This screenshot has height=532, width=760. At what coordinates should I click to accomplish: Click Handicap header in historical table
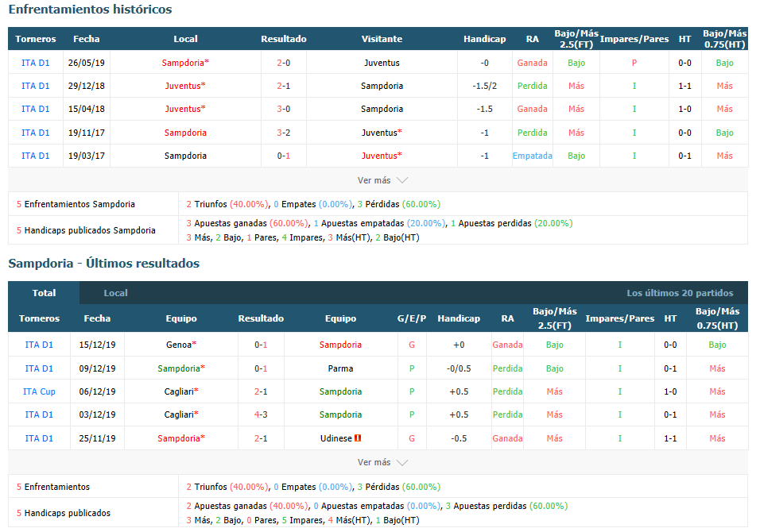coord(485,39)
